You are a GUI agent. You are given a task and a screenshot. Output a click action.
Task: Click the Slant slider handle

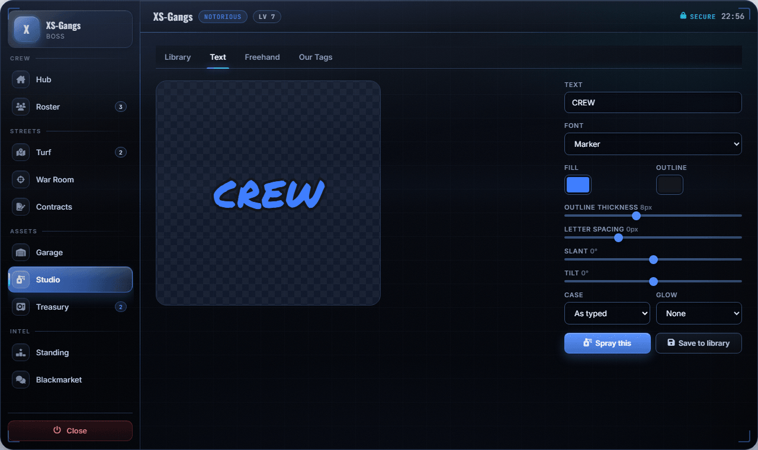[654, 259]
